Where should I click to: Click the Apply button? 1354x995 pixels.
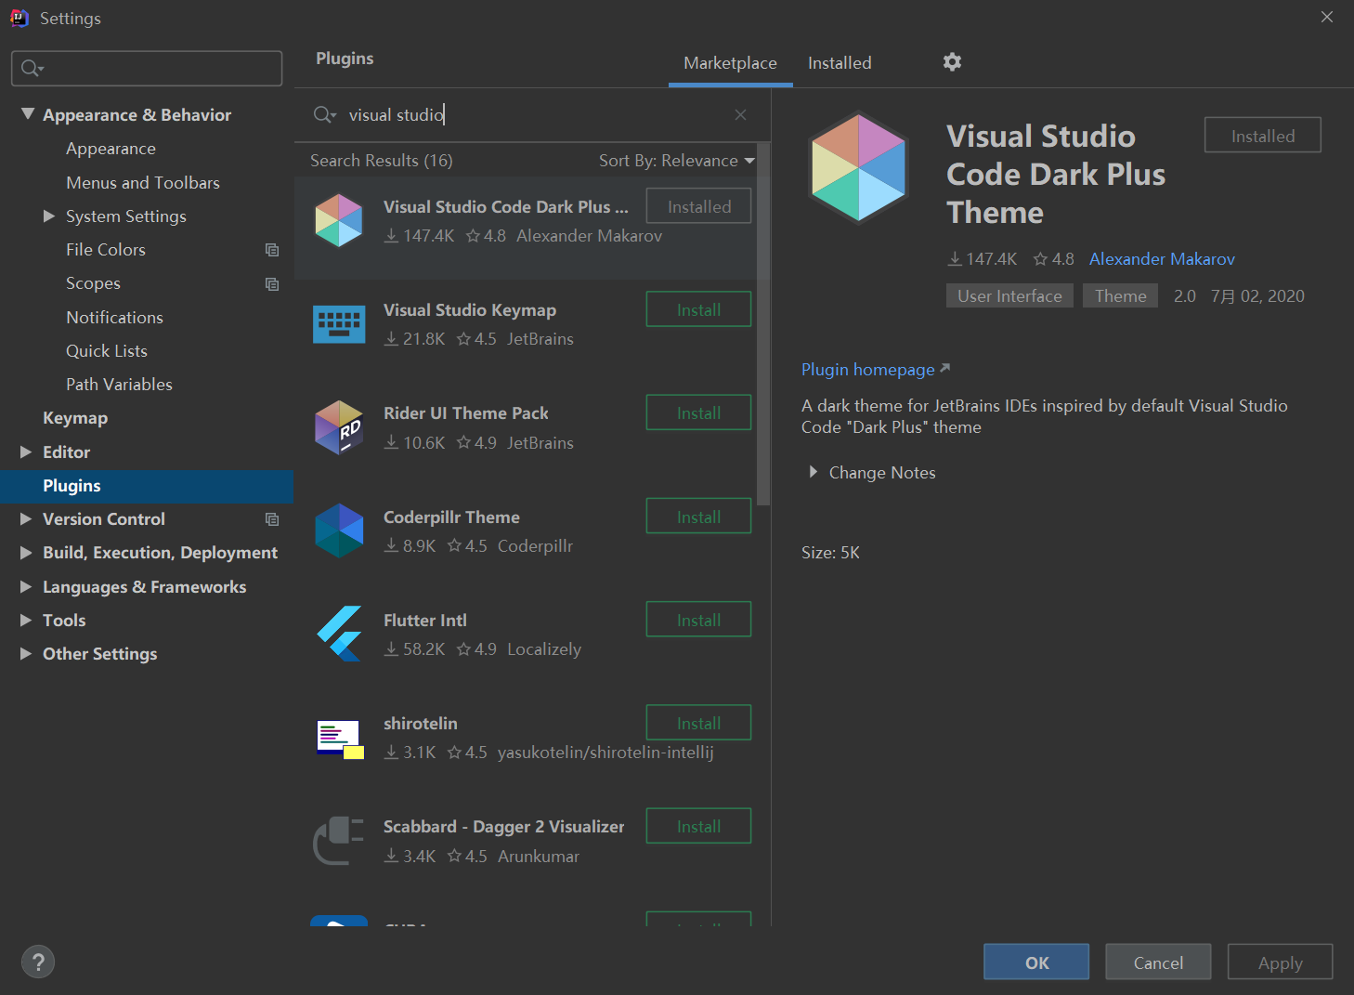click(1280, 962)
